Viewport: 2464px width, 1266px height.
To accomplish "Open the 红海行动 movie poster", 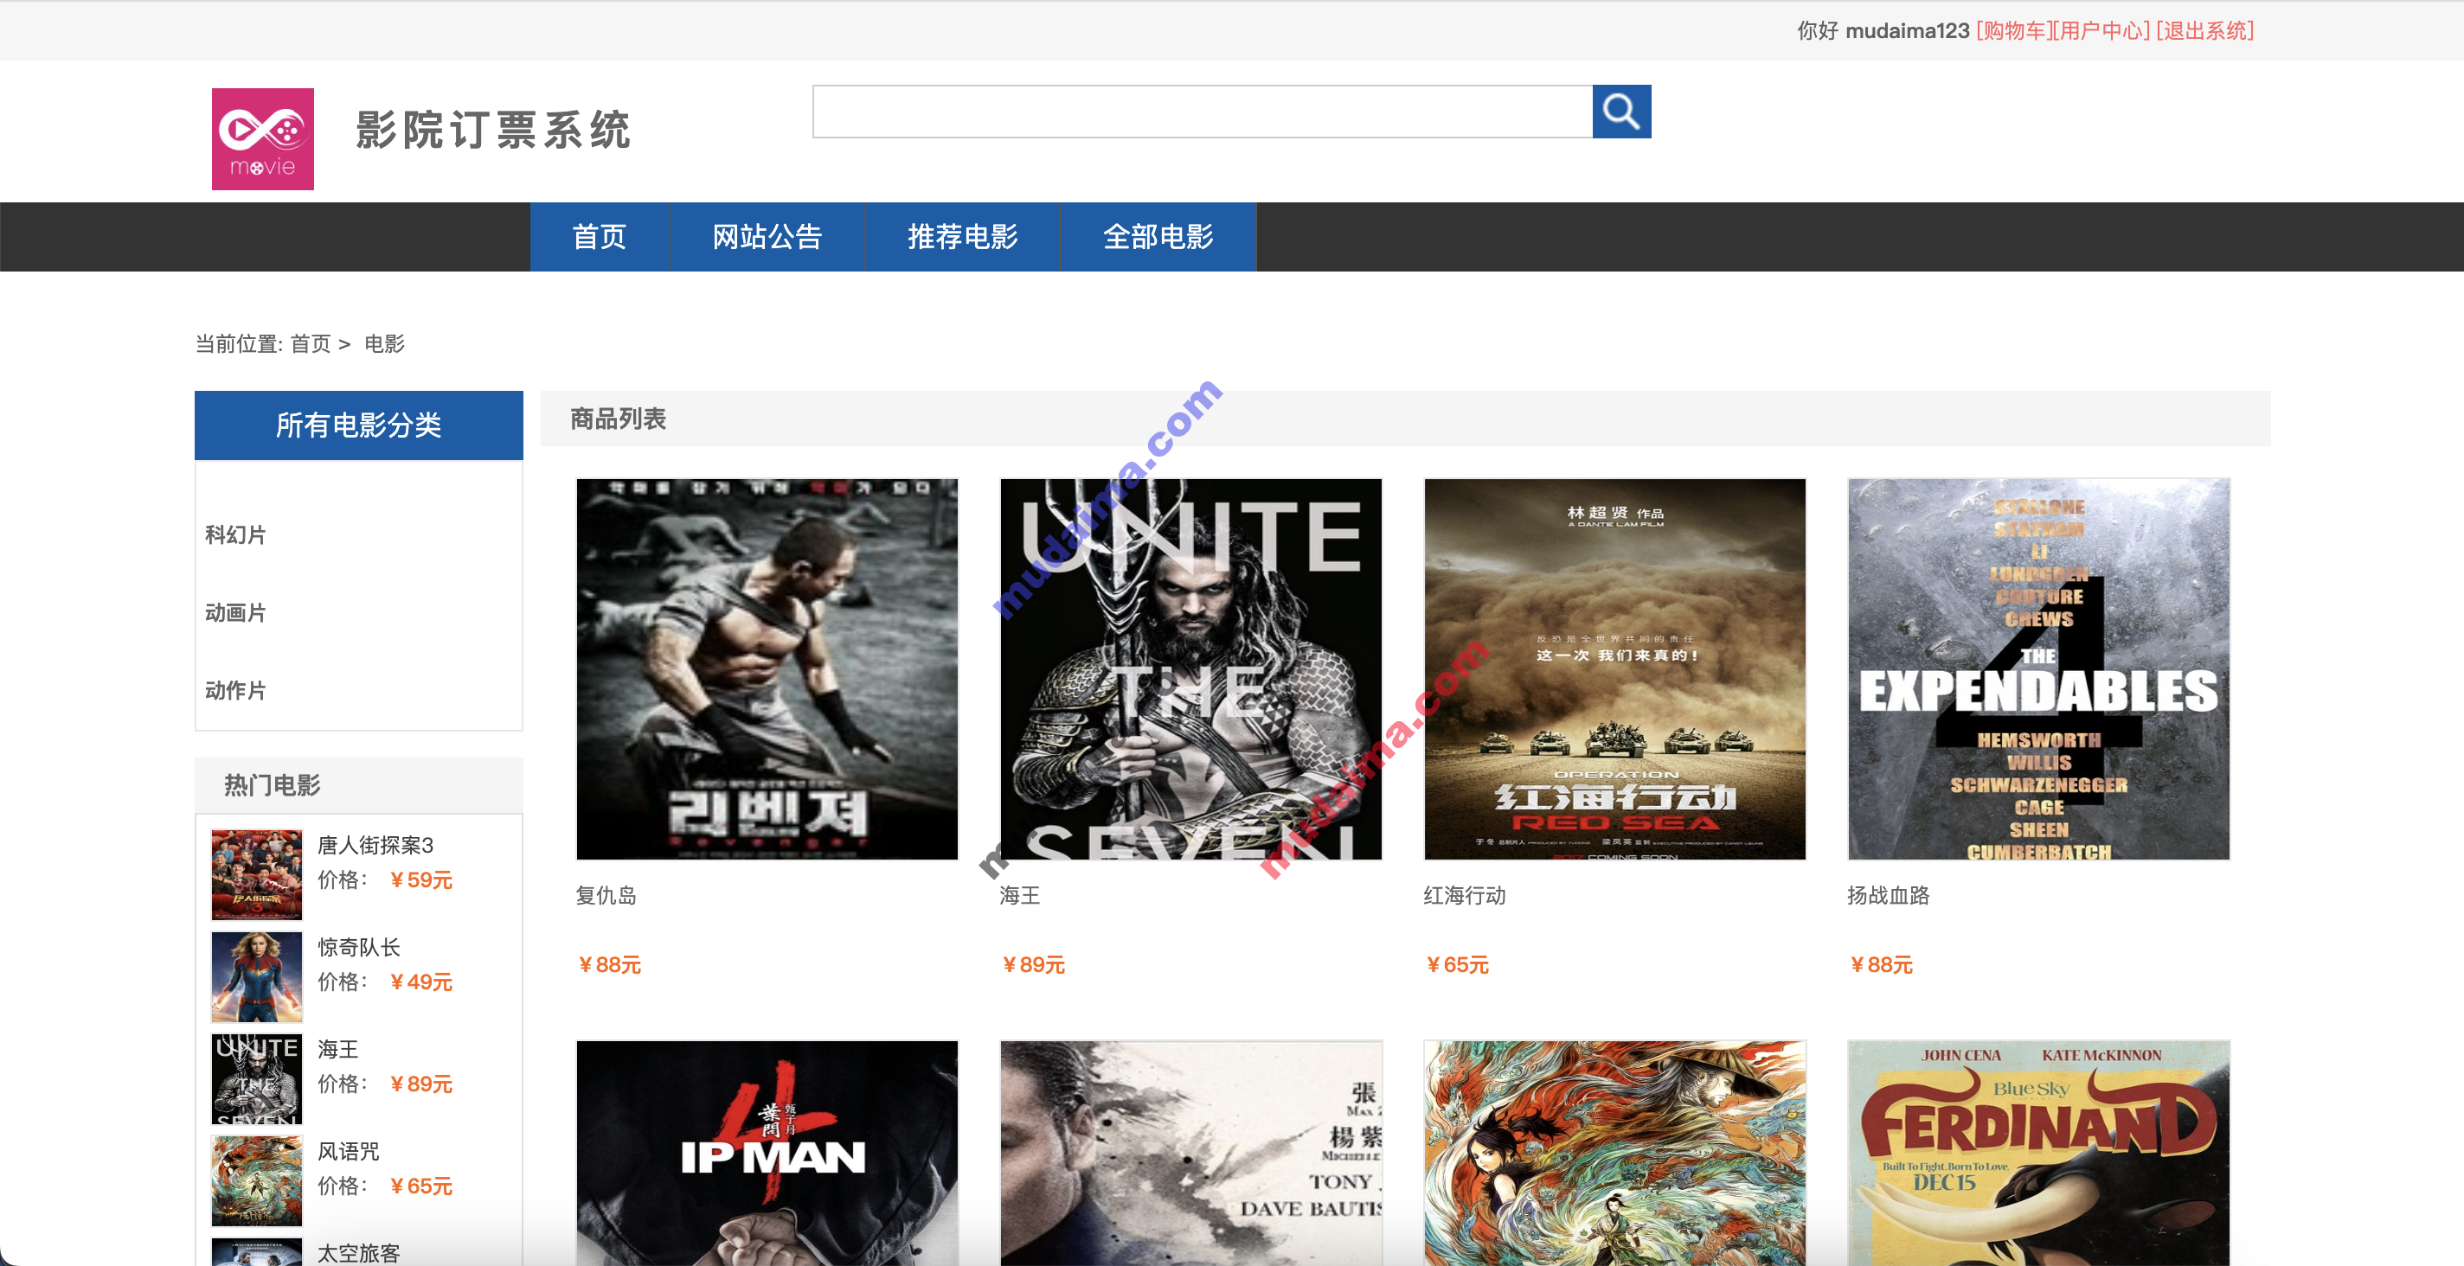I will click(1614, 668).
